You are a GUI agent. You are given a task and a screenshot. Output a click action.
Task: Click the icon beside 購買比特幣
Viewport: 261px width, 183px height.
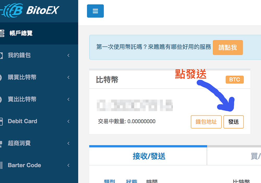1,77
